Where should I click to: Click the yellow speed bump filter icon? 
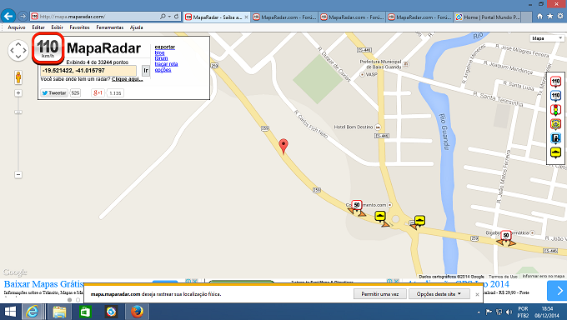click(x=555, y=152)
